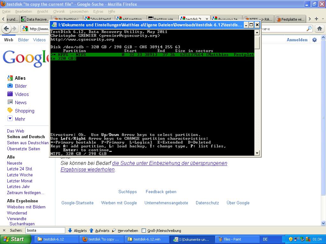Click Websites mit Bildern link
The image size is (326, 244).
coord(26,207)
